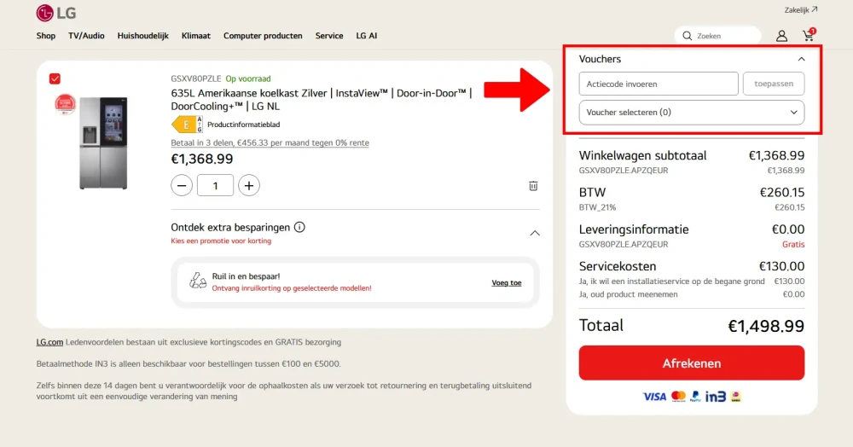Click the Actiecode invoeren field
The image size is (853, 447).
tap(658, 84)
